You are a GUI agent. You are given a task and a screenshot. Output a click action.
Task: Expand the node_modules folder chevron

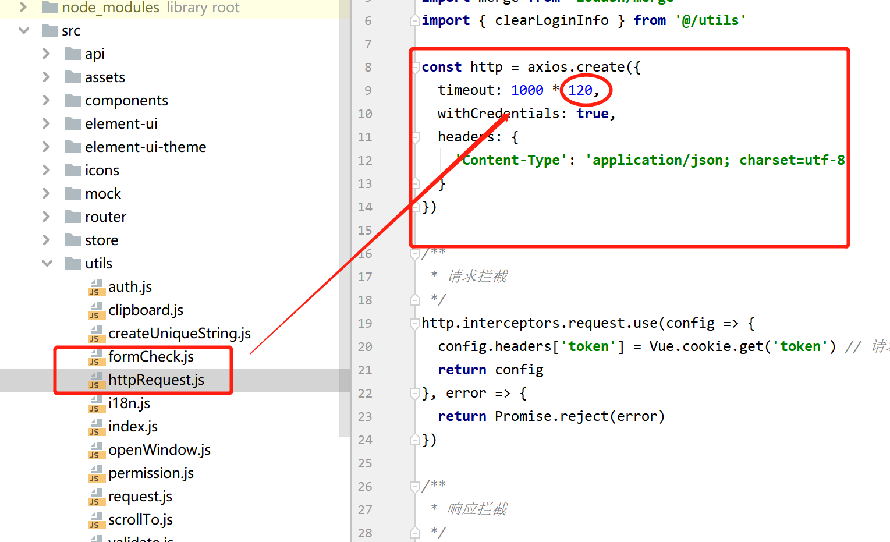[23, 7]
